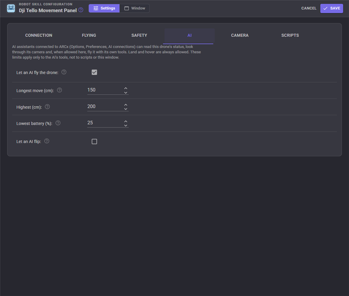The width and height of the screenshot is (349, 296).
Task: Click the 'Highest (cm):' label
Action: click(29, 107)
